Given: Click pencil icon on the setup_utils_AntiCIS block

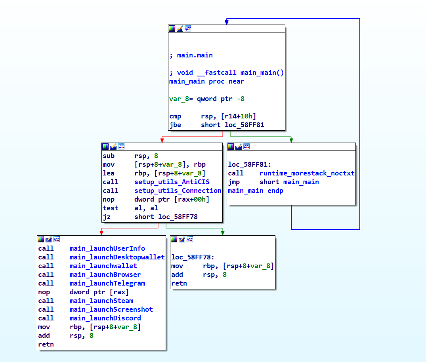Looking at the screenshot, I should point(113,147).
